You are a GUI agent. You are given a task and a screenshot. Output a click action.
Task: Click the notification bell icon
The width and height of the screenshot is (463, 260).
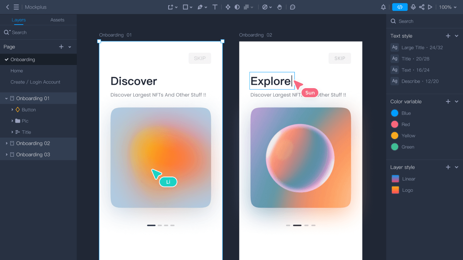[383, 7]
